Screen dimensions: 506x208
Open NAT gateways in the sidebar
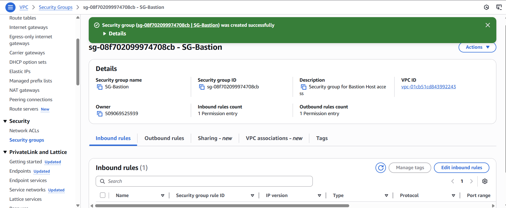(x=24, y=90)
